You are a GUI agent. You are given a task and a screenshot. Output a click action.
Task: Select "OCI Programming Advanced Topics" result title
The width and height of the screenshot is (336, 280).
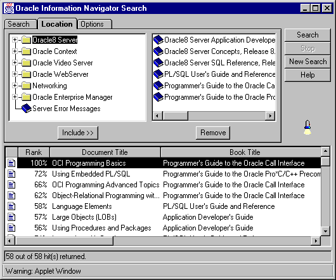click(106, 185)
